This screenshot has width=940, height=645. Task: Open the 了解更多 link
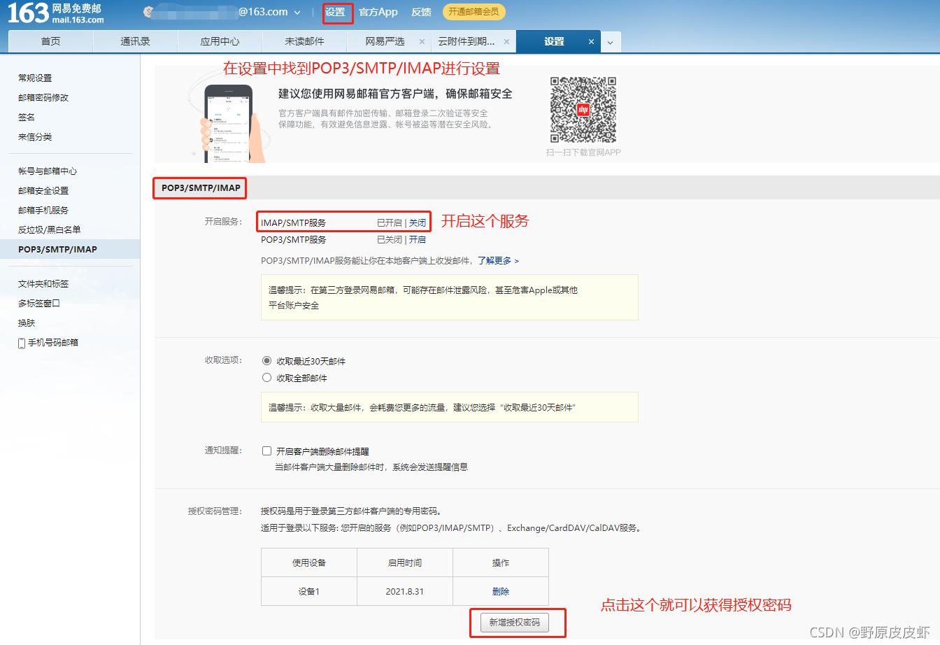(498, 261)
